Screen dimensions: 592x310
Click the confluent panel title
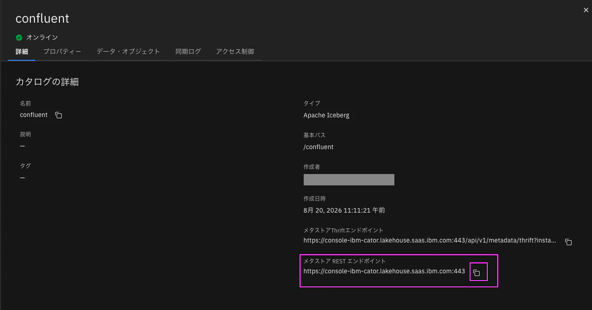click(x=42, y=19)
